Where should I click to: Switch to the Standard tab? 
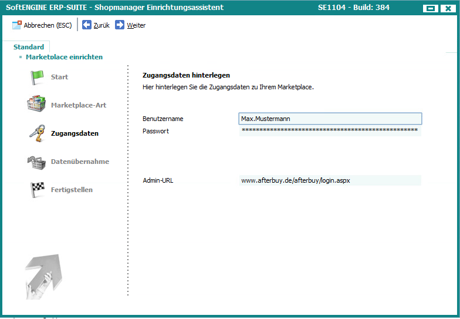29,47
